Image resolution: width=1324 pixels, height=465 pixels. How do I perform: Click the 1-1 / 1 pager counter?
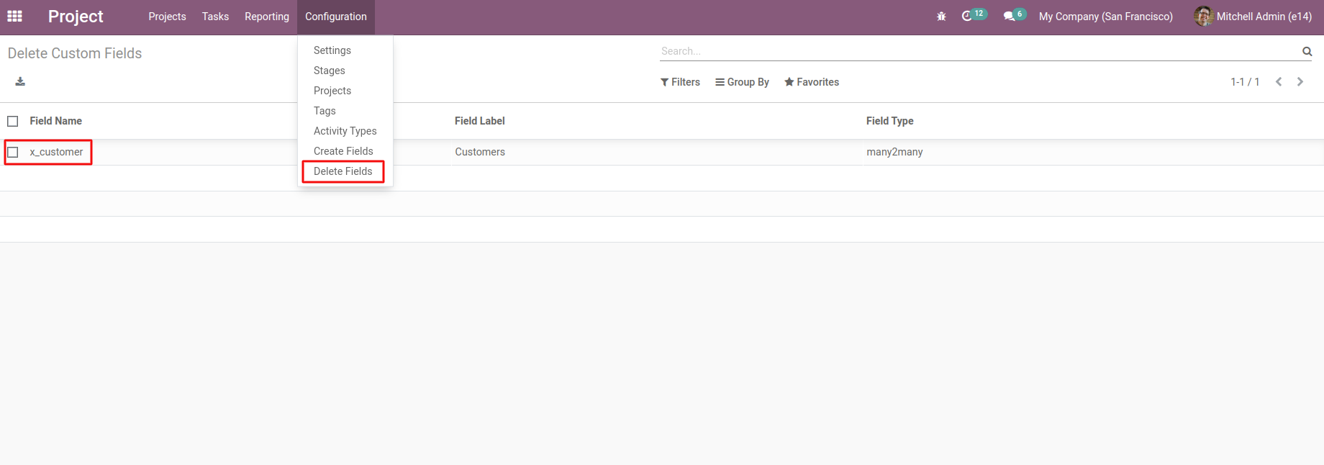[x=1245, y=82]
